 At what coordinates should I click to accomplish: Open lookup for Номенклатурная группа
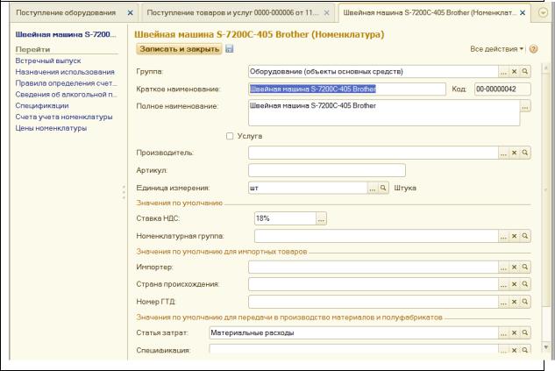click(525, 236)
